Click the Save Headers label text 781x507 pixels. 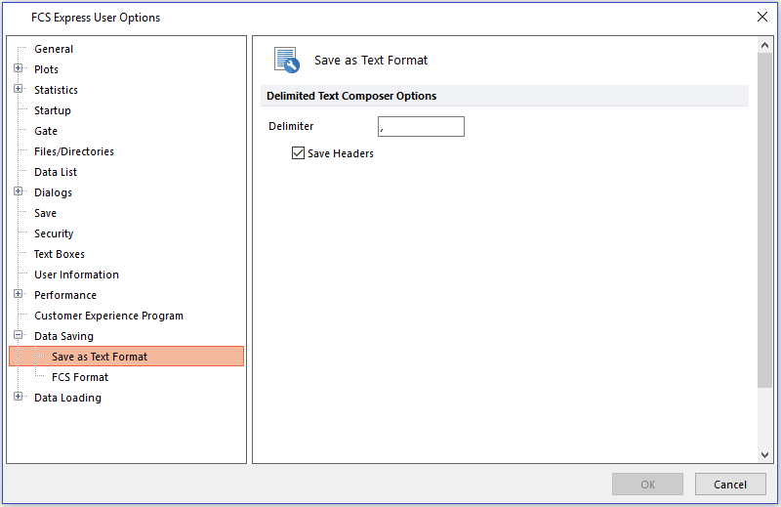point(341,153)
